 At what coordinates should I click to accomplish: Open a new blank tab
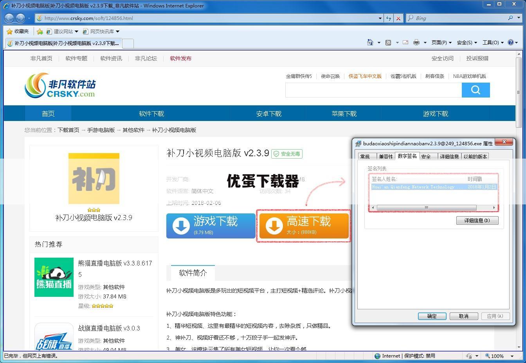[128, 43]
